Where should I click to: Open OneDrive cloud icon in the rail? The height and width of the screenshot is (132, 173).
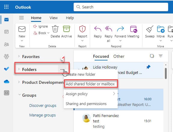pos(7,82)
